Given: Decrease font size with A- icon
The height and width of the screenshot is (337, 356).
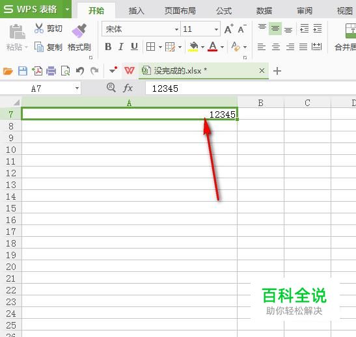Looking at the screenshot, I should tap(242, 29).
